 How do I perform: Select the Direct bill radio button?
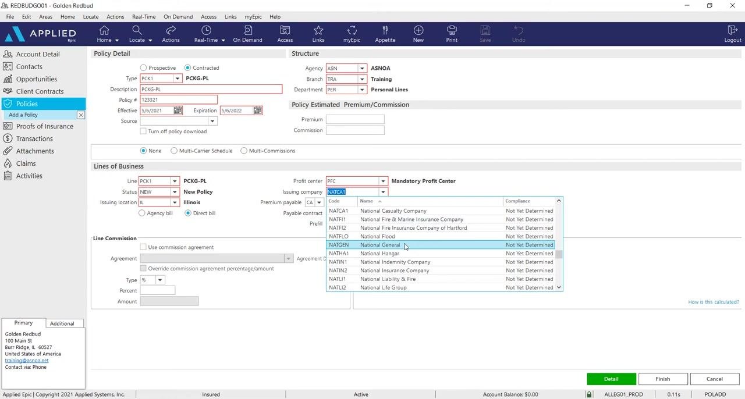click(x=188, y=213)
